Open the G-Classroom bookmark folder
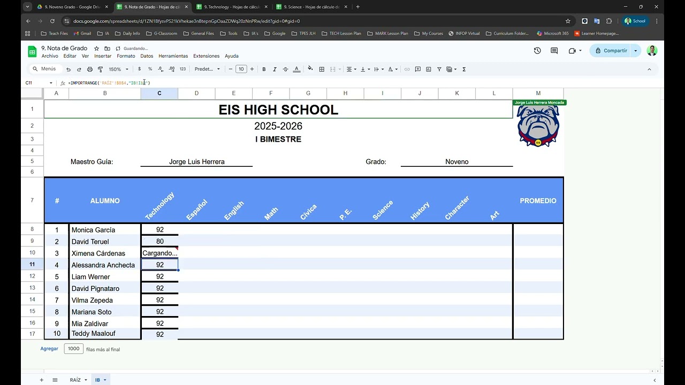 (x=162, y=33)
